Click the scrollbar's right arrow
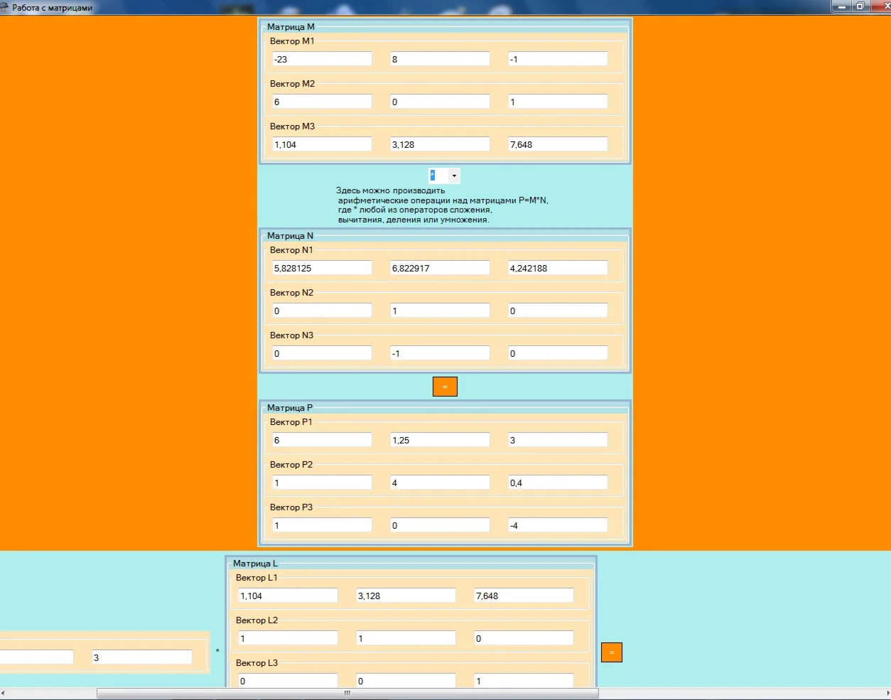Viewport: 891px width, 700px height. coord(887,693)
